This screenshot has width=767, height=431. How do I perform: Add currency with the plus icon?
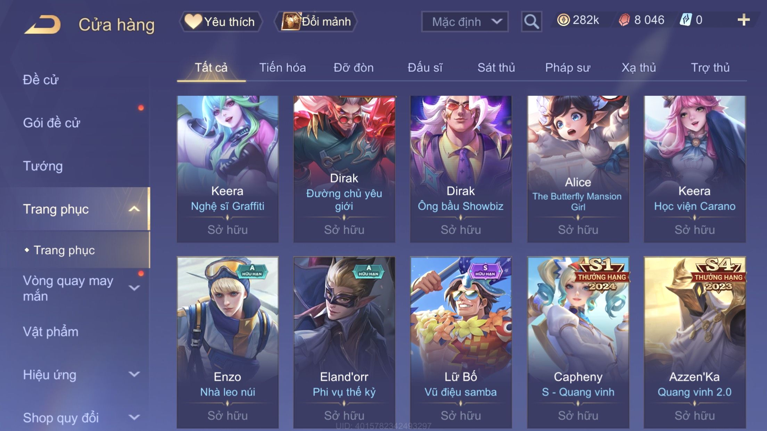coord(743,20)
